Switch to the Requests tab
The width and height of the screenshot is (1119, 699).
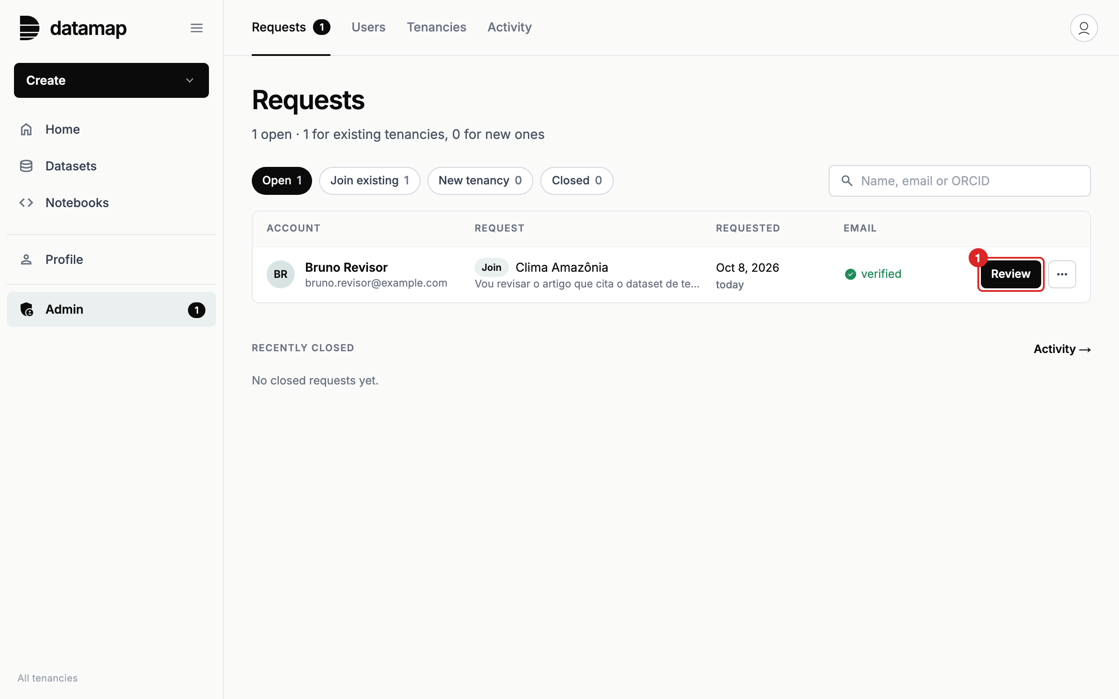291,27
